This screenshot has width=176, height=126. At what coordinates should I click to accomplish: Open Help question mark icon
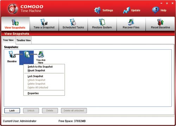[x=156, y=10]
